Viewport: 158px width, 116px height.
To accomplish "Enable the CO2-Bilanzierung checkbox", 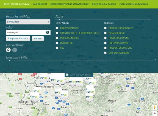I will pyautogui.click(x=106, y=53).
